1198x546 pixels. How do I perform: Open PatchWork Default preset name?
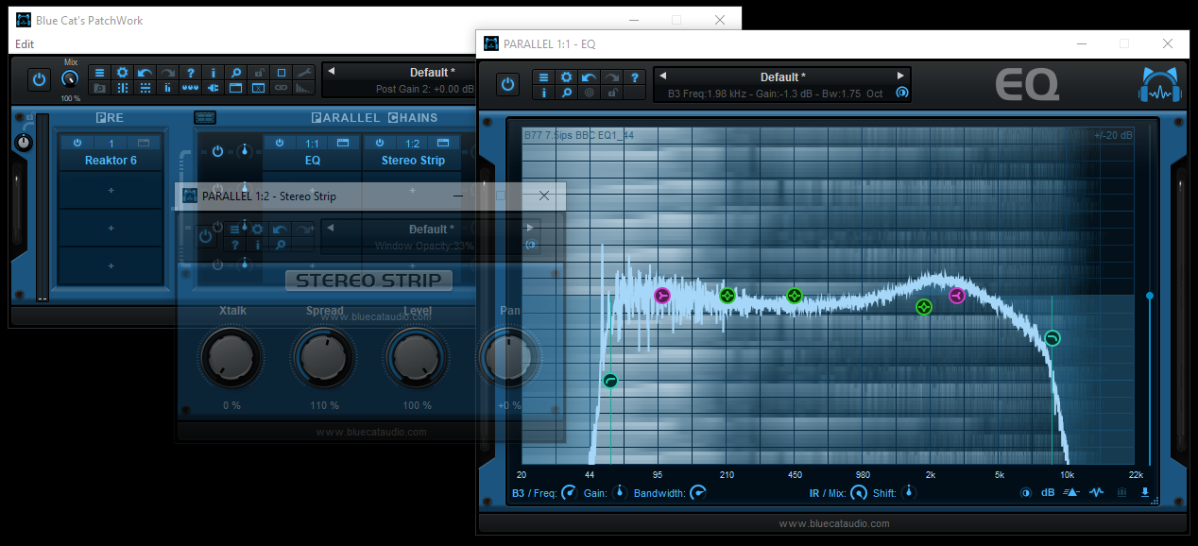433,72
